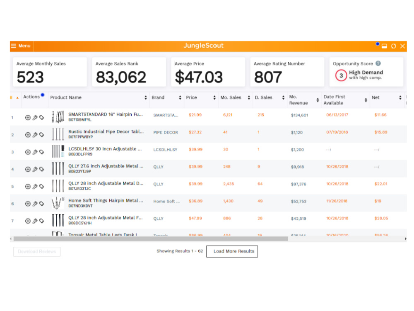Sort the table by Price
The width and height of the screenshot is (414, 311).
(x=214, y=97)
